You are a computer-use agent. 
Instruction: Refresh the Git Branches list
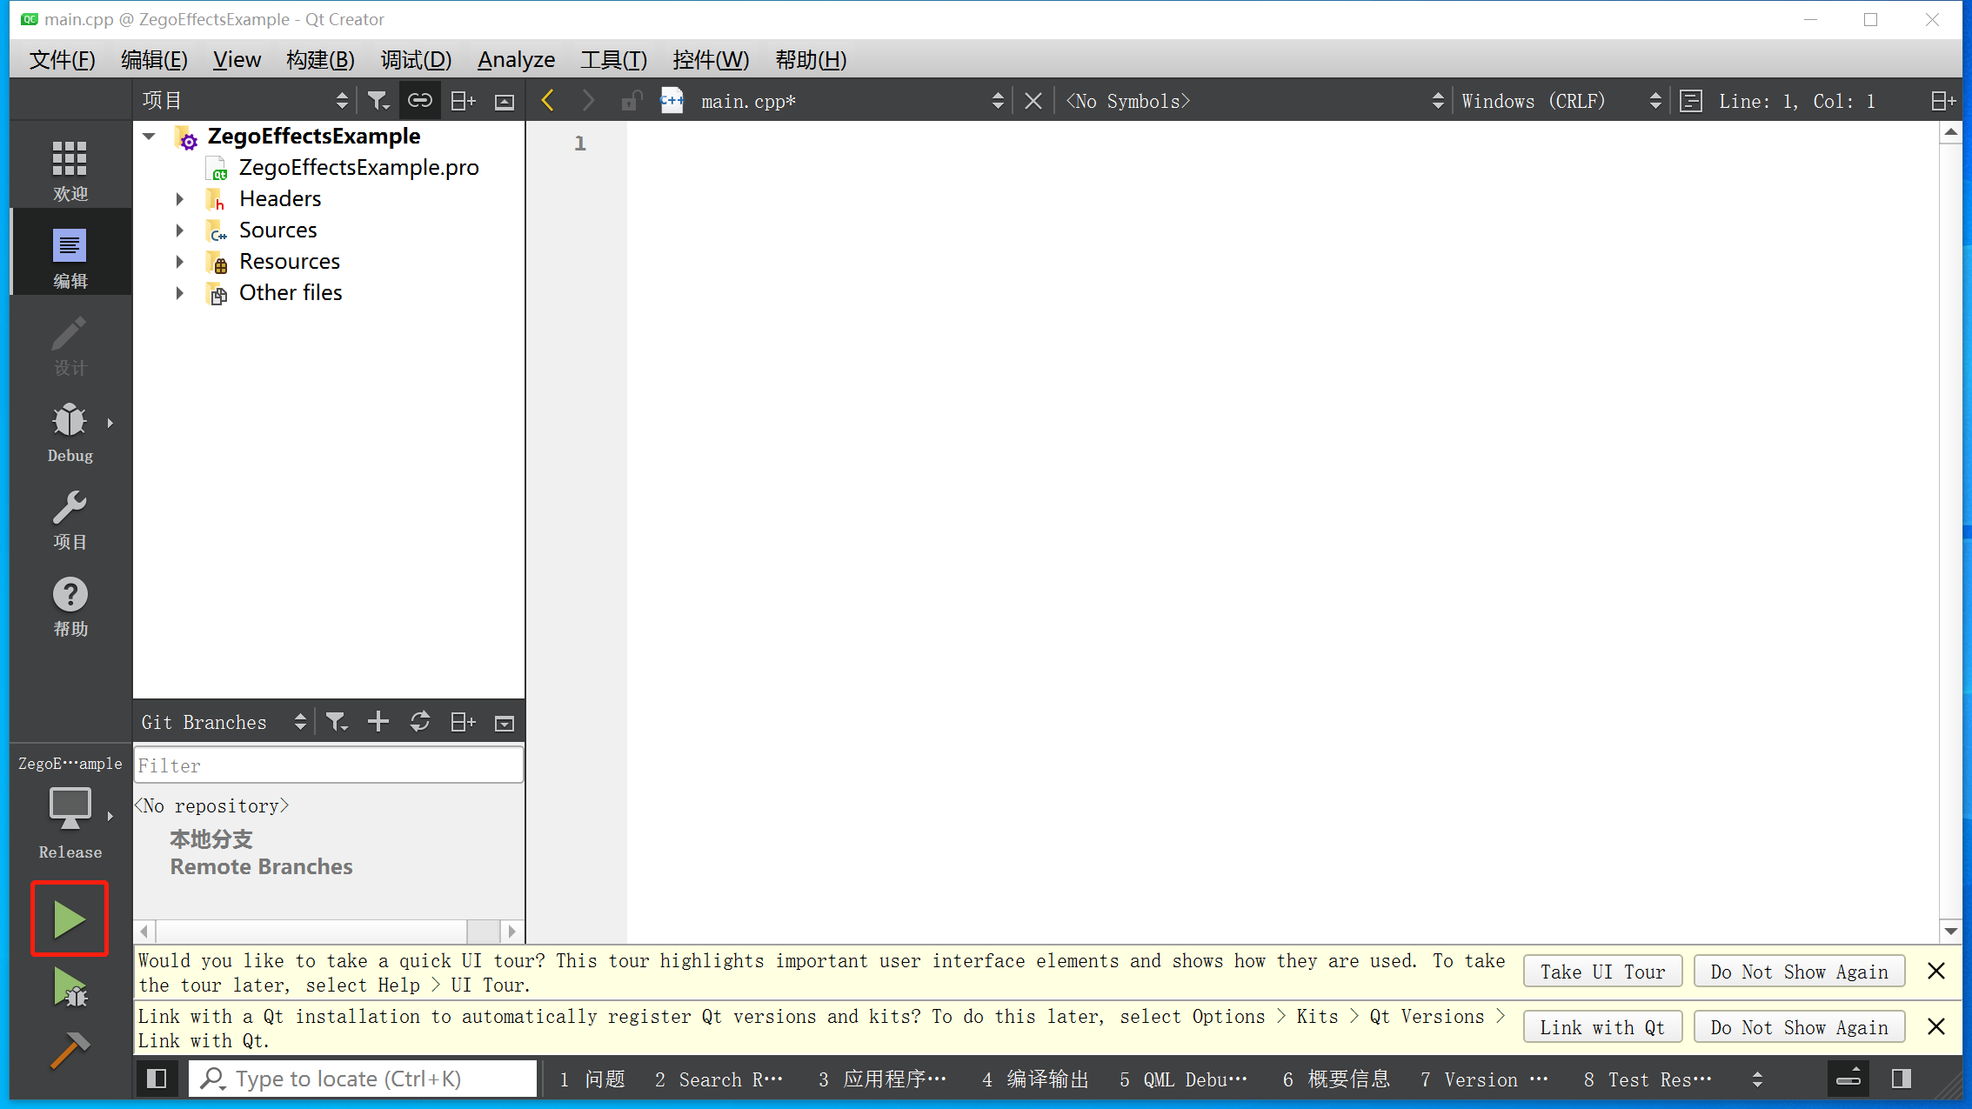(420, 722)
